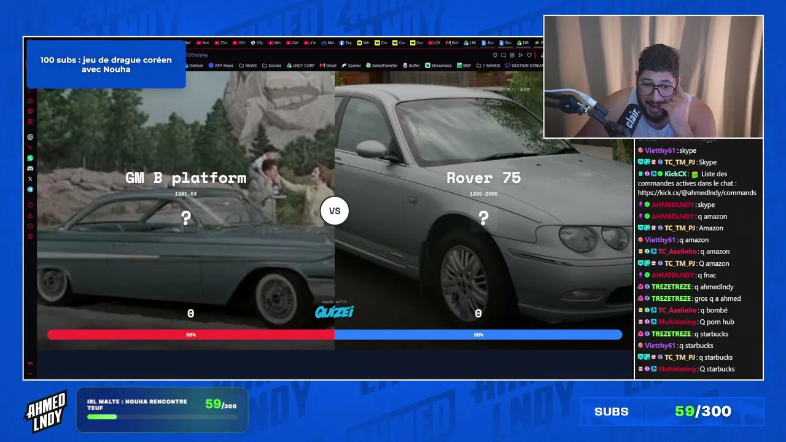Click TC_Axelinho in 'q bombé' chat message
Image resolution: width=786 pixels, height=442 pixels.
(677, 310)
